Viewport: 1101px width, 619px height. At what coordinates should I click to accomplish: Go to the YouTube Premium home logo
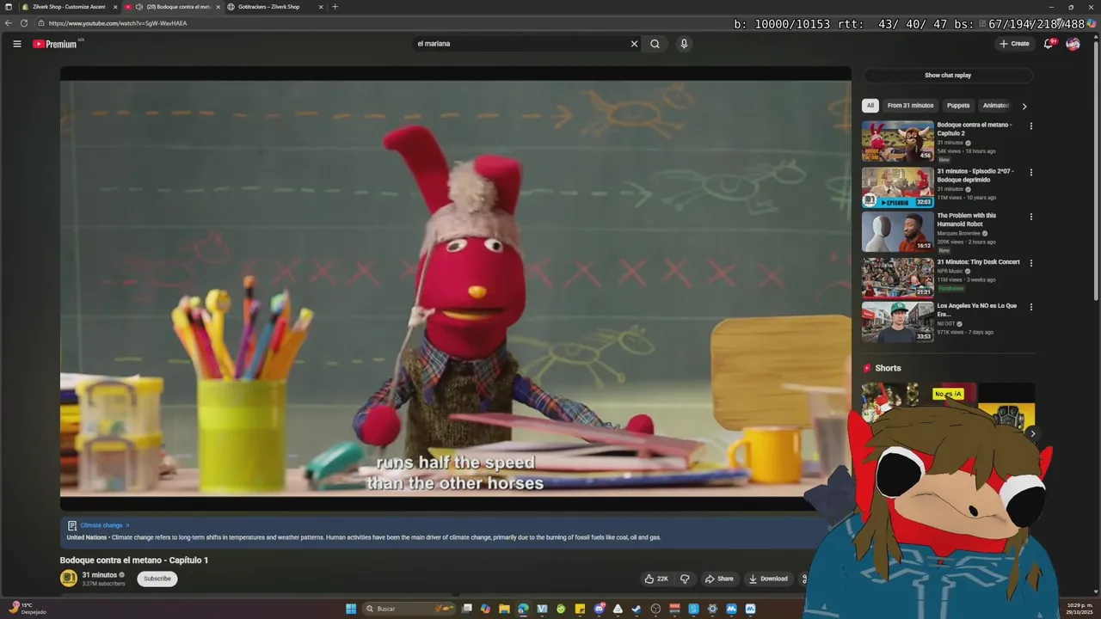(56, 44)
